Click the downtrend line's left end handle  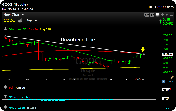pyautogui.click(x=5, y=36)
